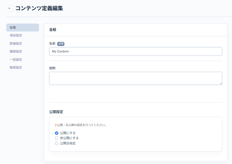Select the 公開日指定 radio option

[x=56, y=143]
